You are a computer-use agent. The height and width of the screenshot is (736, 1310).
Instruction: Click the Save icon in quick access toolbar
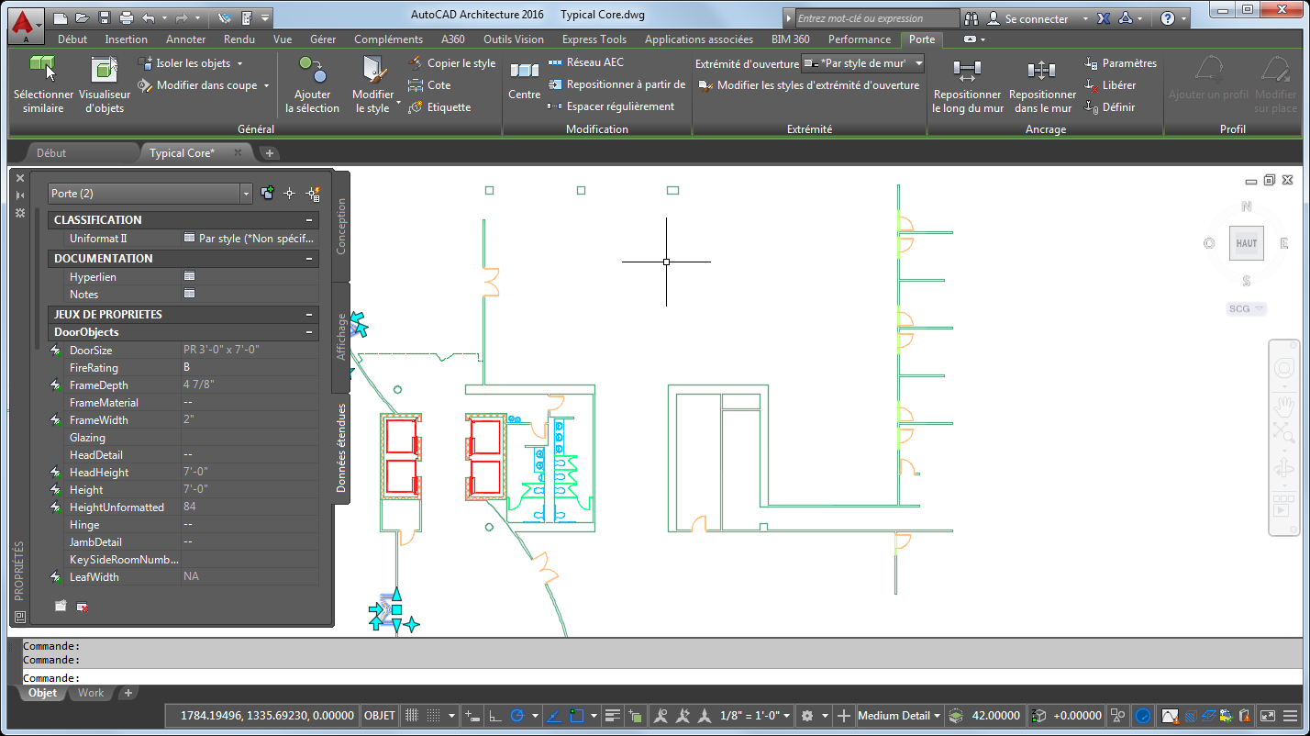104,18
